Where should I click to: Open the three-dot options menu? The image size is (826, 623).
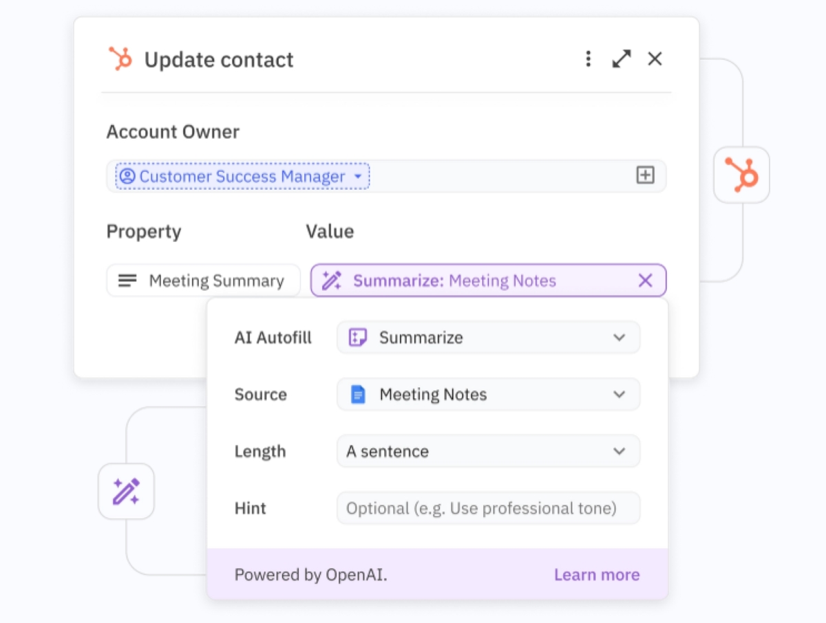point(588,59)
